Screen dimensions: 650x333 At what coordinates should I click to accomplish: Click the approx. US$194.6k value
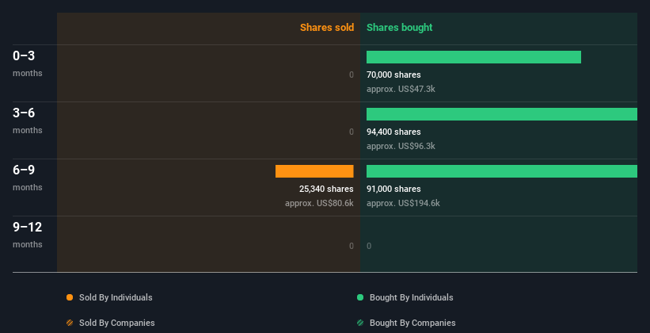coord(403,203)
